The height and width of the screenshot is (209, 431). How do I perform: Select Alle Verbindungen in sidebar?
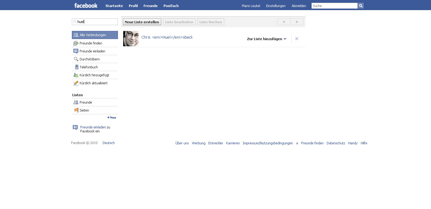point(95,35)
